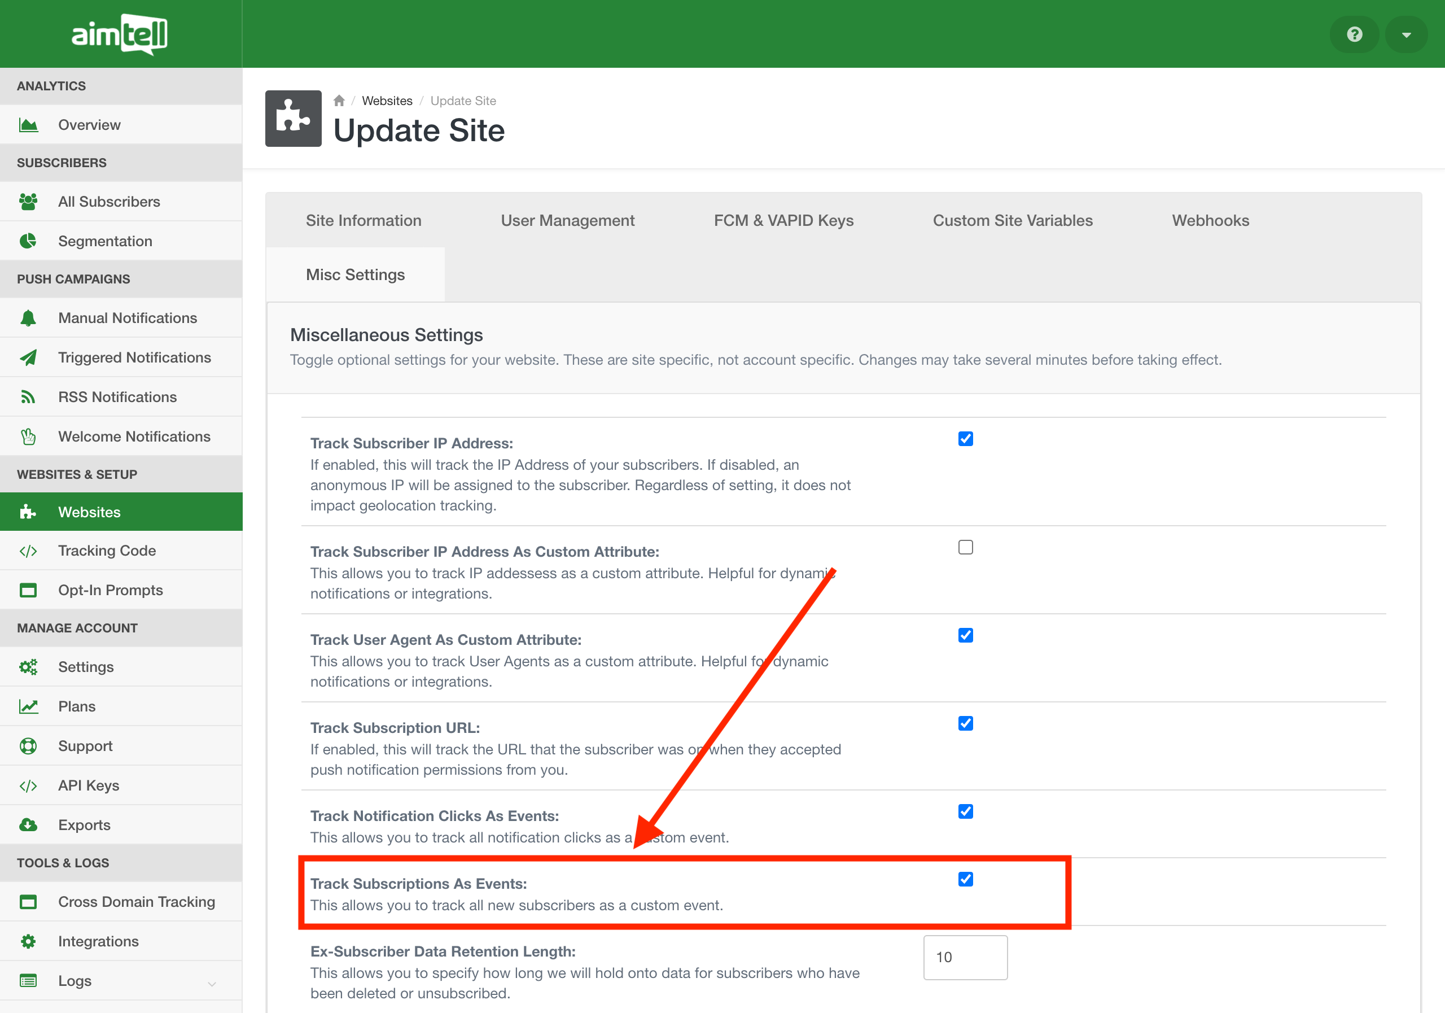
Task: Open Manual Notifications bell item
Action: click(127, 318)
